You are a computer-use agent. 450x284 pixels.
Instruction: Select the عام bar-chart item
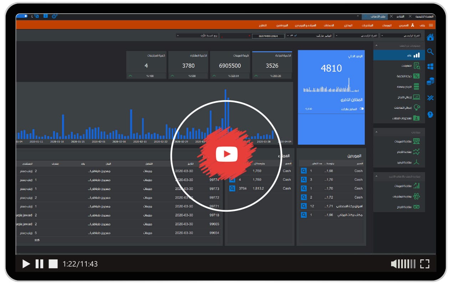(399, 55)
